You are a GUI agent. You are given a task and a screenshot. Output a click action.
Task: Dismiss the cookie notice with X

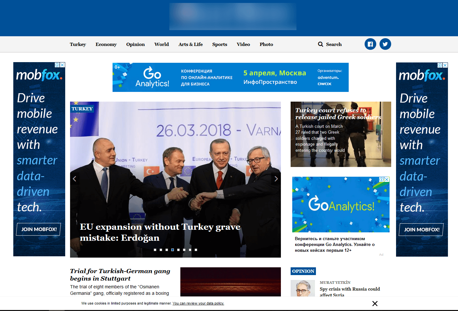click(375, 304)
